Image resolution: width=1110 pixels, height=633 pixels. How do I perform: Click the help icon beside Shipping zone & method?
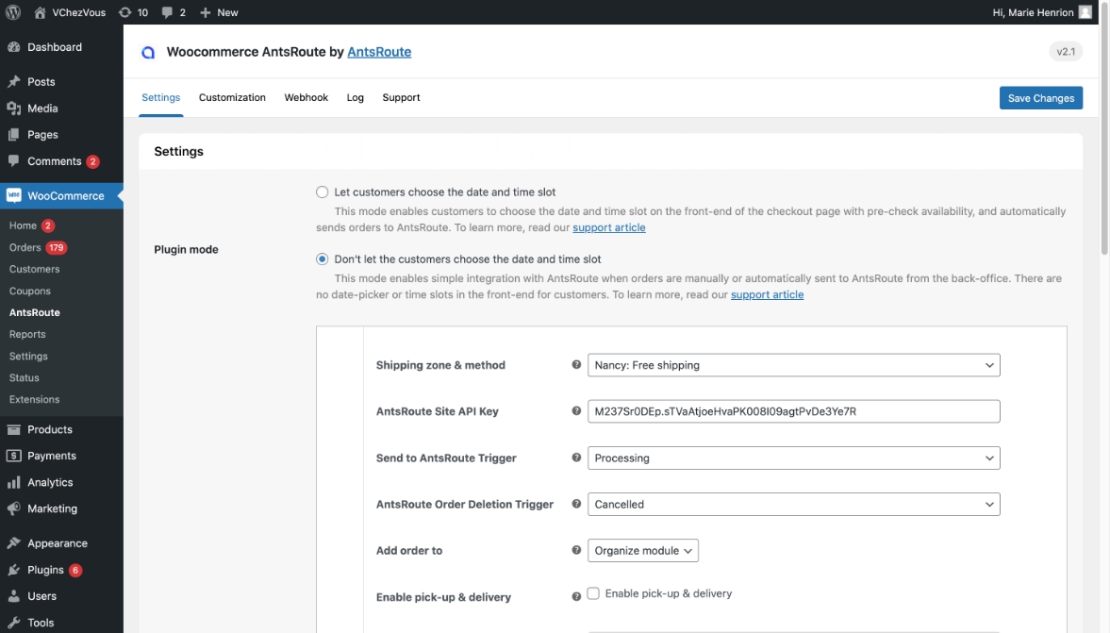pos(576,365)
